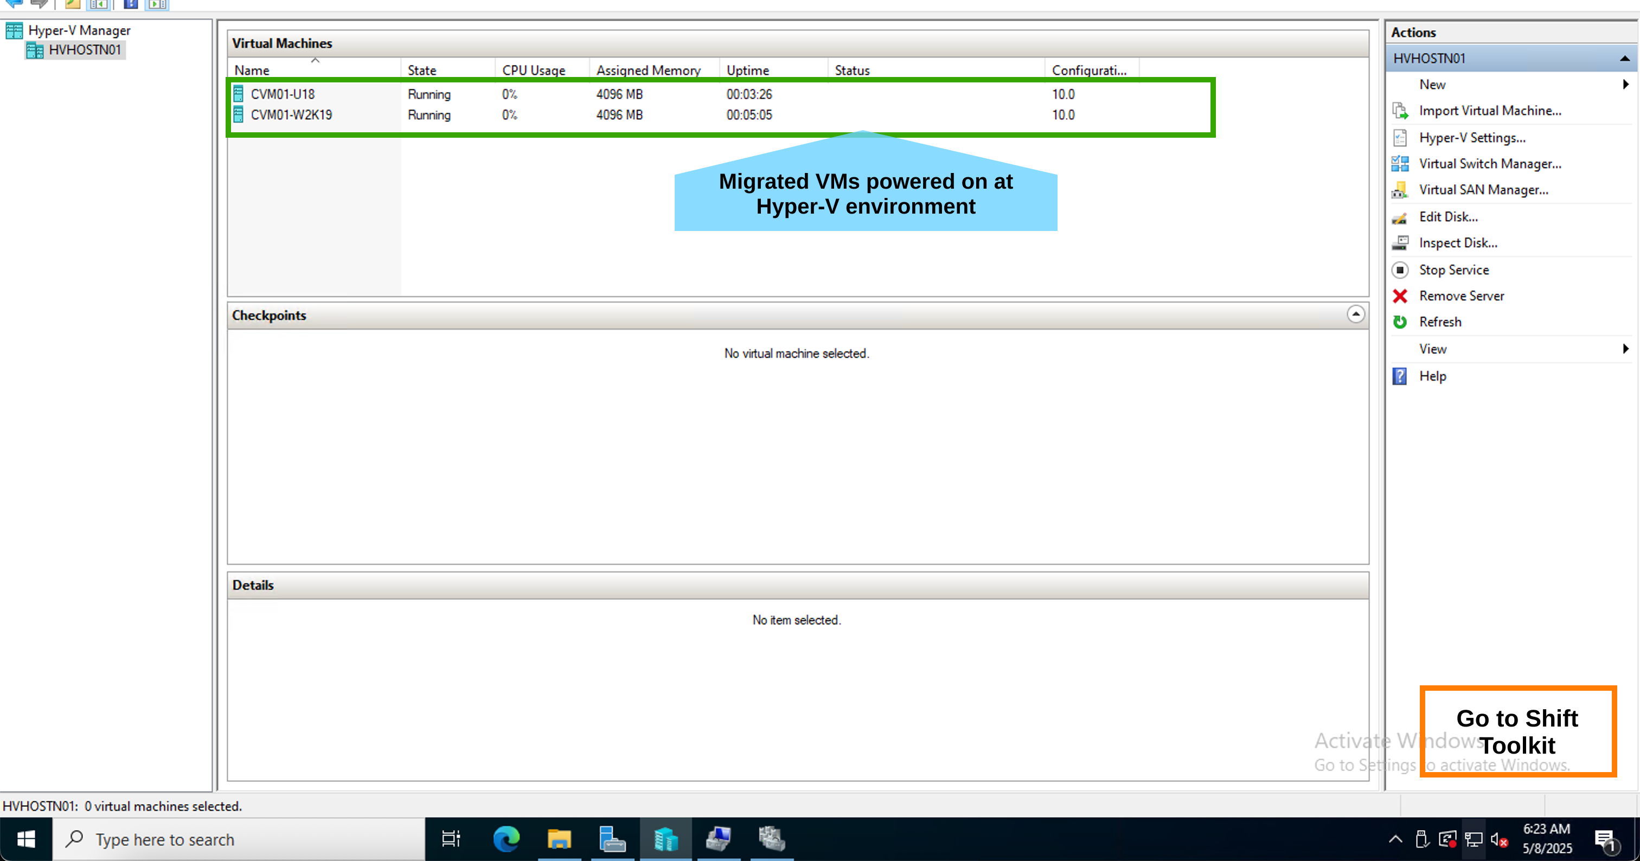The image size is (1640, 861).
Task: Click the Help question mark icon
Action: tap(1400, 376)
